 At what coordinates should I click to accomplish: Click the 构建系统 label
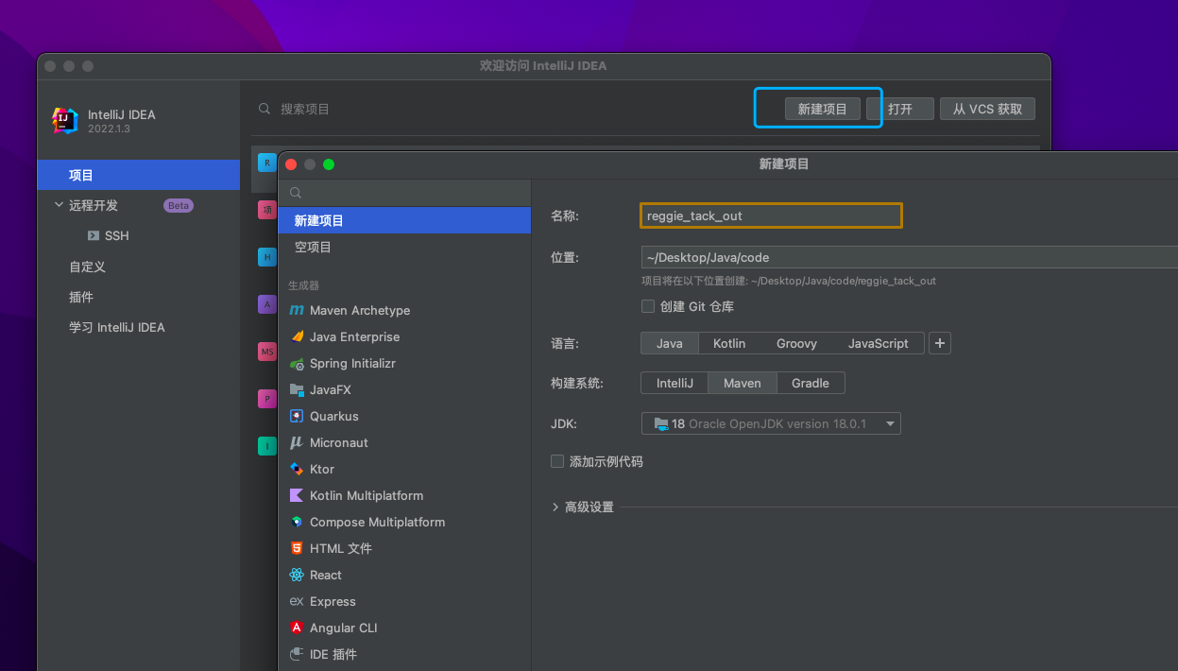(x=577, y=383)
